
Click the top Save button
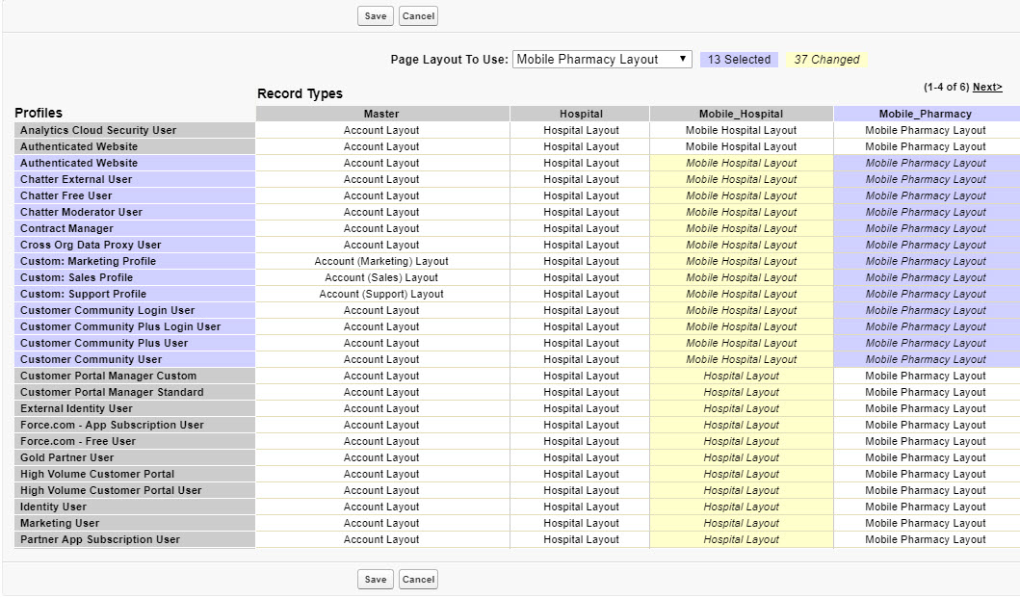[x=376, y=15]
